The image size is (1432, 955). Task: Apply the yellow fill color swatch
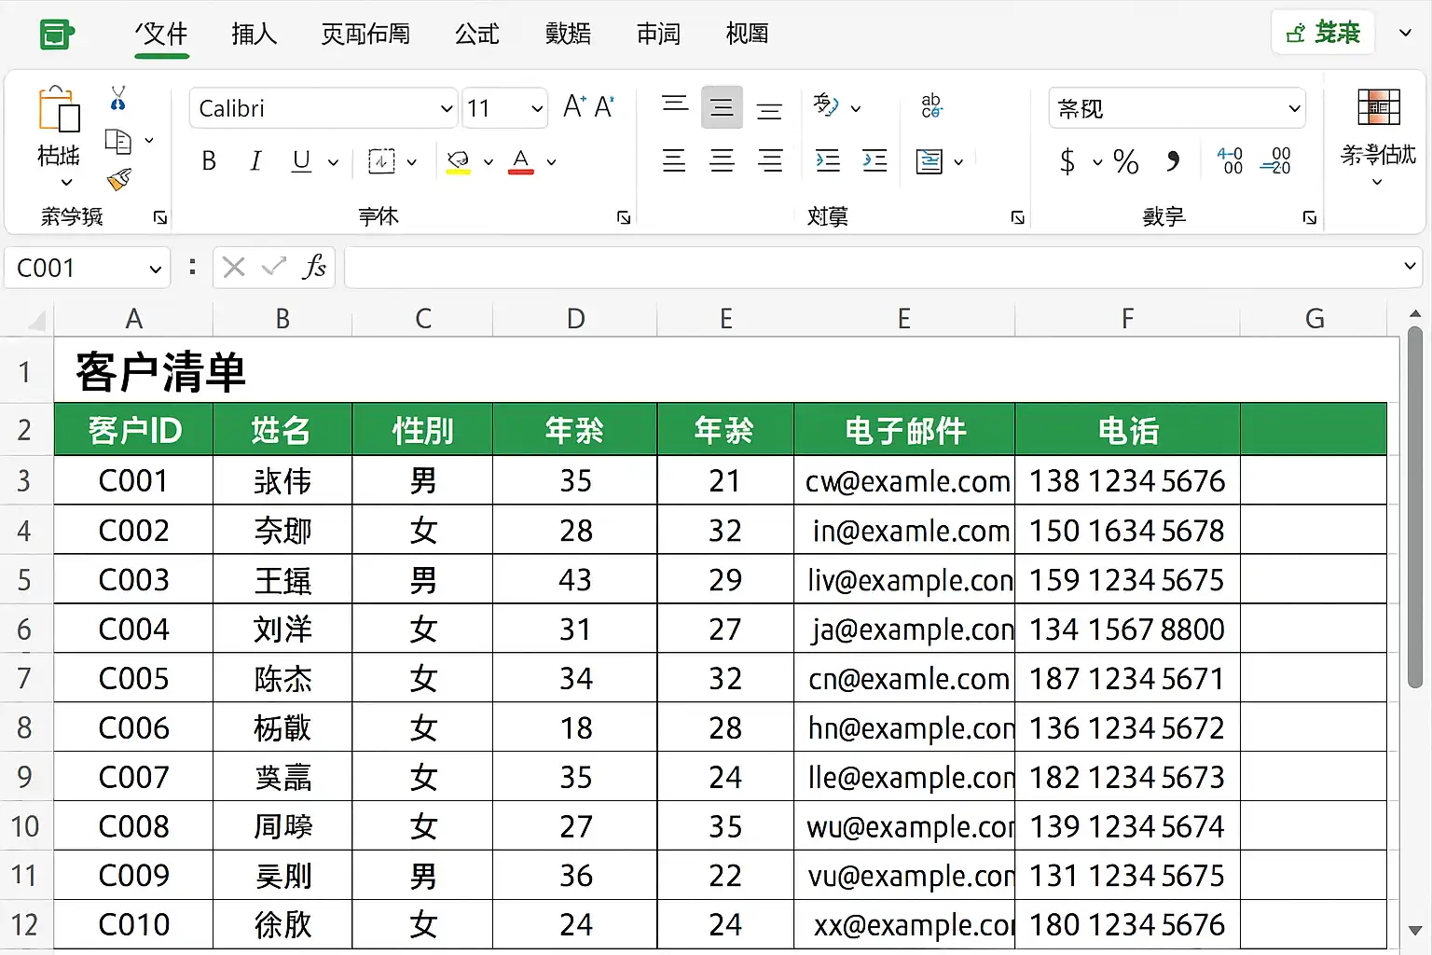click(458, 161)
